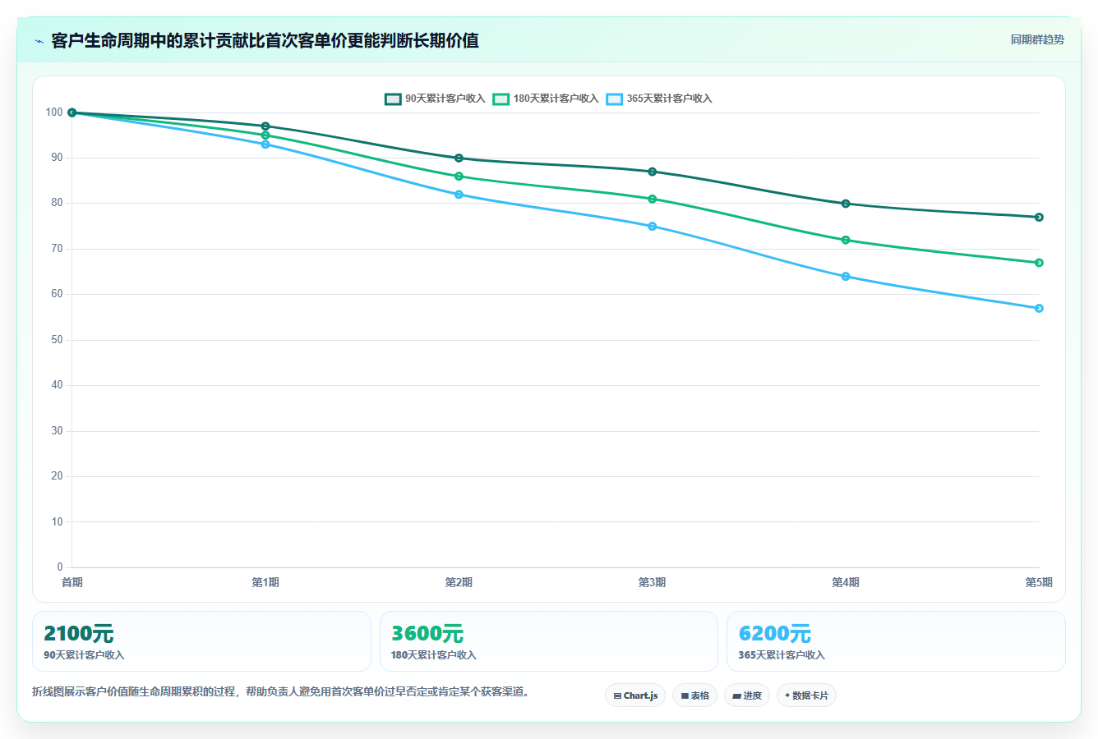Viewport: 1098px width, 739px height.
Task: Click the 数据卡片 tag chip
Action: click(x=806, y=695)
